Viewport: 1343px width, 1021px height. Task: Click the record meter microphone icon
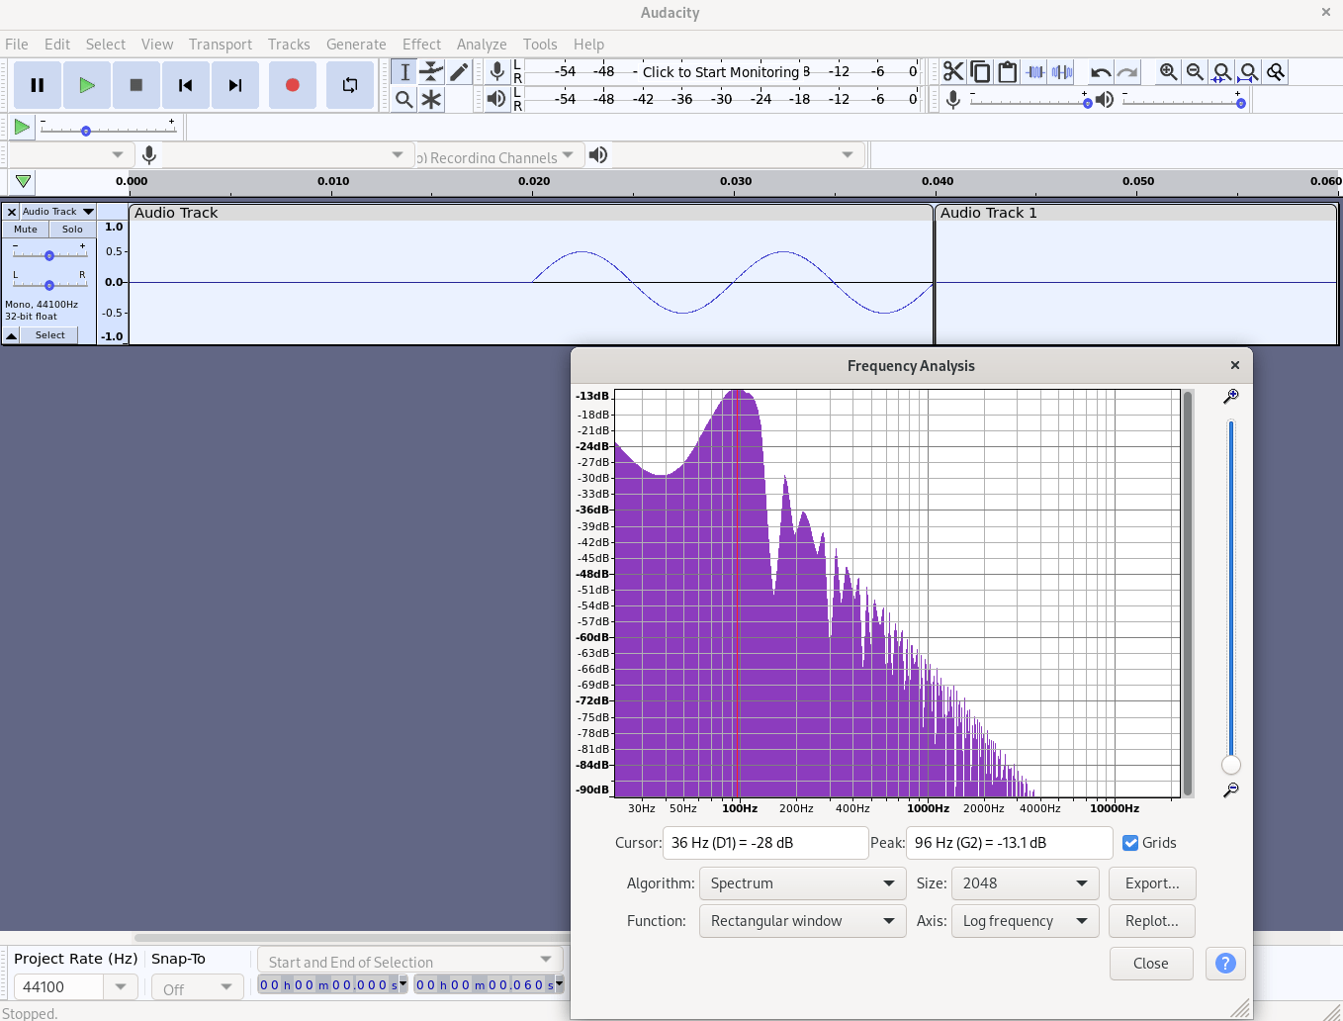pos(497,71)
